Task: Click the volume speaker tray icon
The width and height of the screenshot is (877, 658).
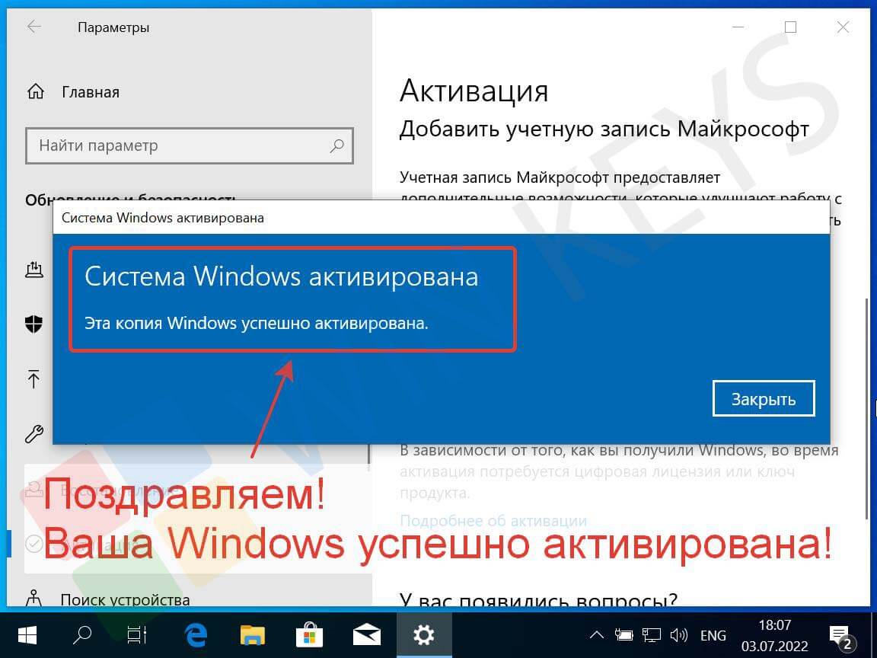Action: coord(679,635)
